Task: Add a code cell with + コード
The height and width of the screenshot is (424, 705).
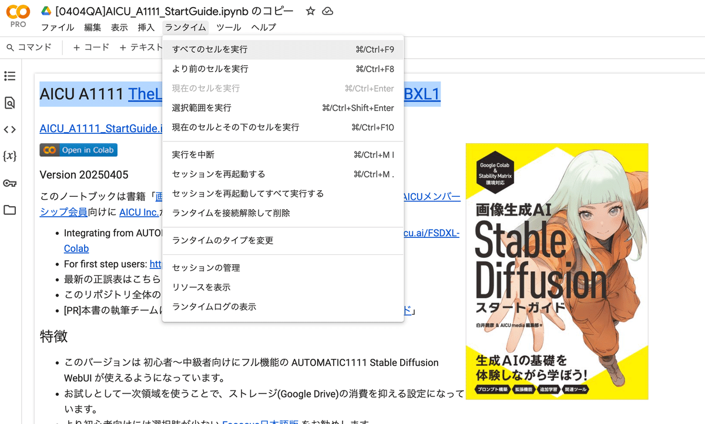Action: (91, 48)
